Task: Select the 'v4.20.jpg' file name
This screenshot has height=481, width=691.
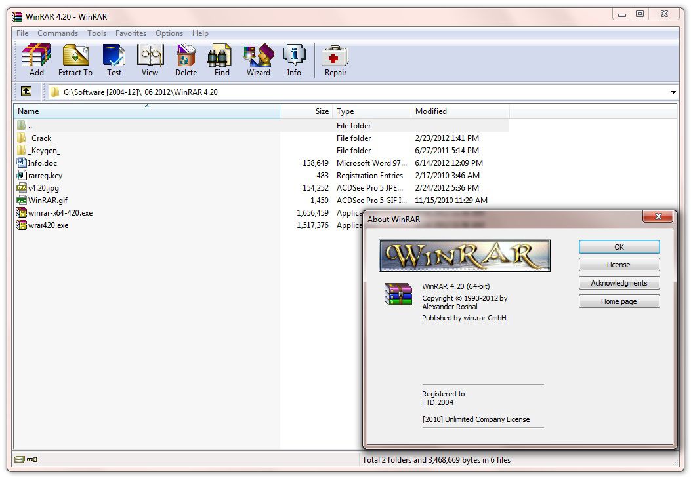Action: point(43,188)
